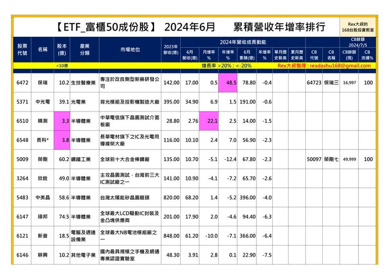The width and height of the screenshot is (389, 275).
Task: Click the company name 欣銓
Action: pos(43,178)
